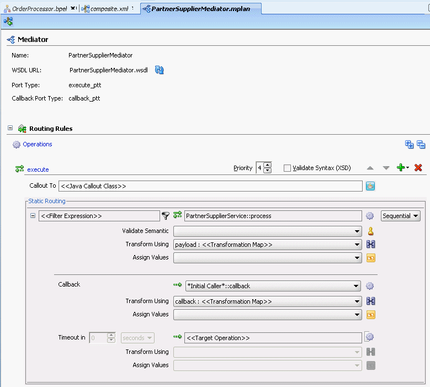Click the PartnerSupplierMediator name value
Viewport: 430px width, 387px height.
[100, 55]
